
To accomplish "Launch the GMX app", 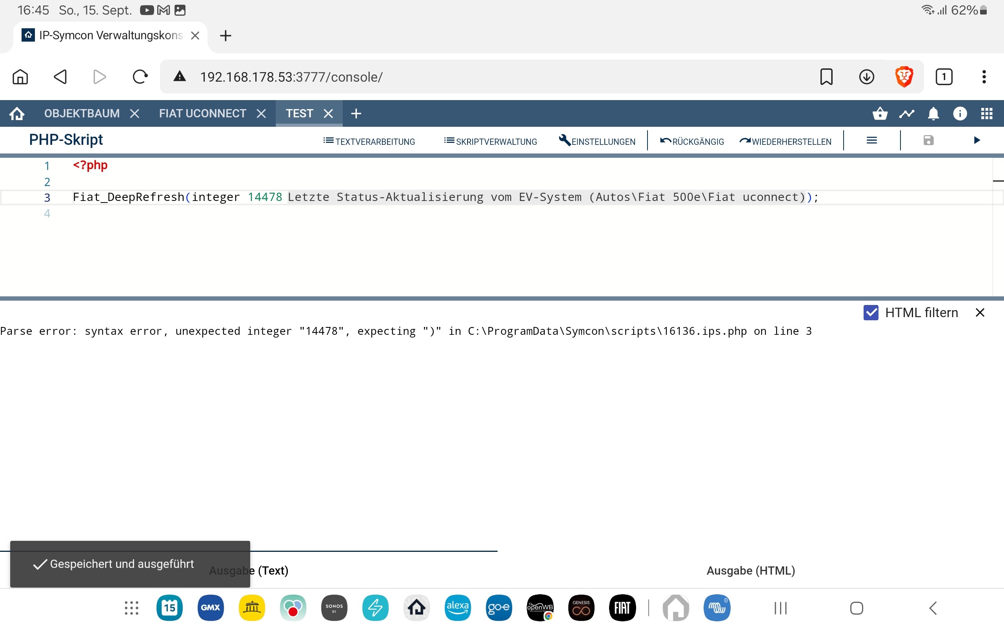I will coord(210,608).
